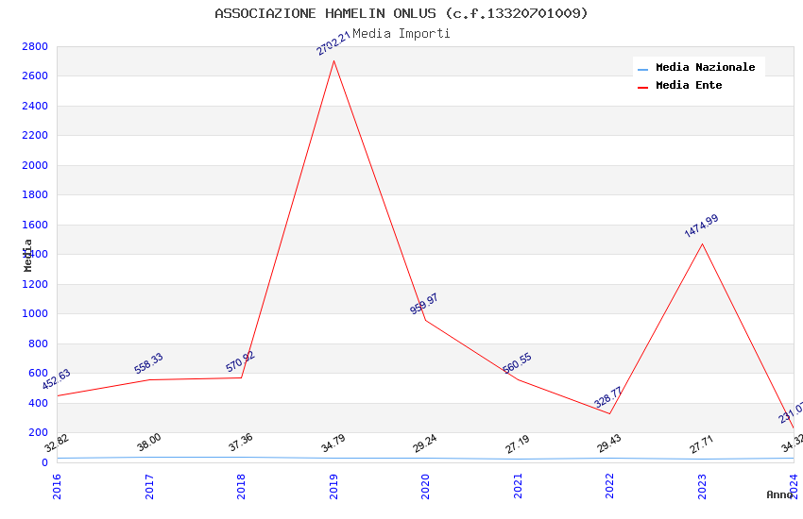The image size is (803, 519).
Task: Click the 1000 y-axis tick label
Action: 35,314
